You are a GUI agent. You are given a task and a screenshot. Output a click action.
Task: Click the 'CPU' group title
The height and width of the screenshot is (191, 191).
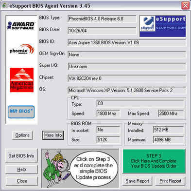tap(75, 97)
